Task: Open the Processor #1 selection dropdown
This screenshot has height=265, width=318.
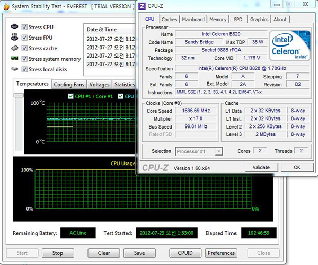Action: [x=199, y=151]
